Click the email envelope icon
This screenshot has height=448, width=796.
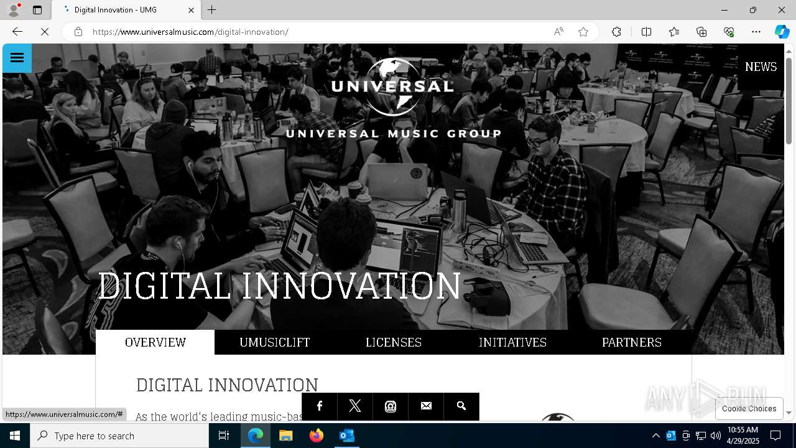pyautogui.click(x=426, y=406)
